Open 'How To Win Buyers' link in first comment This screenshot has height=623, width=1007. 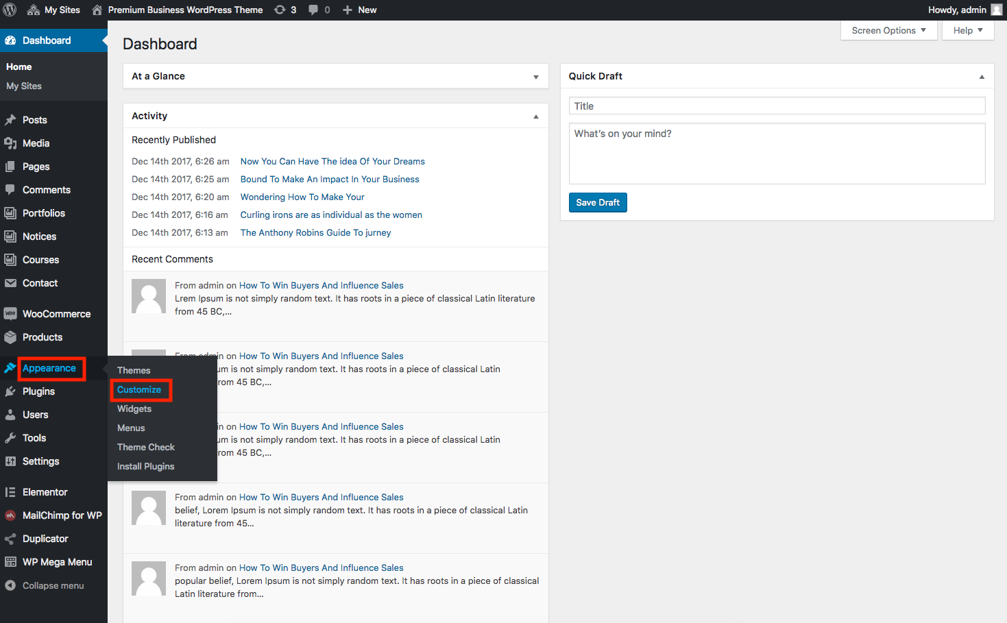pyautogui.click(x=321, y=285)
